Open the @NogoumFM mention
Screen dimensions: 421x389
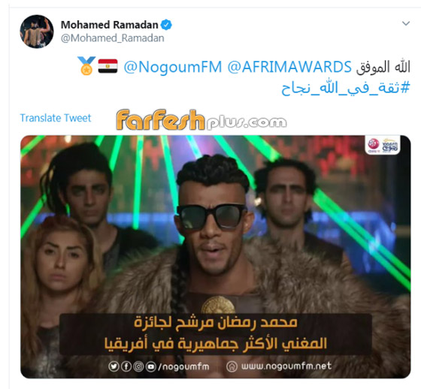point(173,67)
